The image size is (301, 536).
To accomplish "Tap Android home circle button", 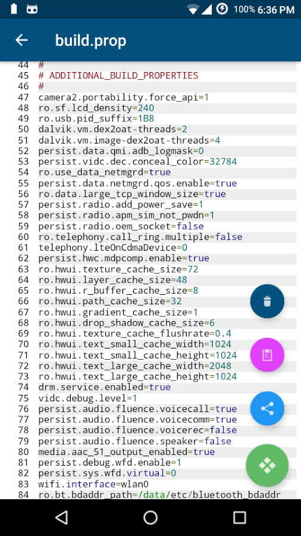I will [x=150, y=517].
